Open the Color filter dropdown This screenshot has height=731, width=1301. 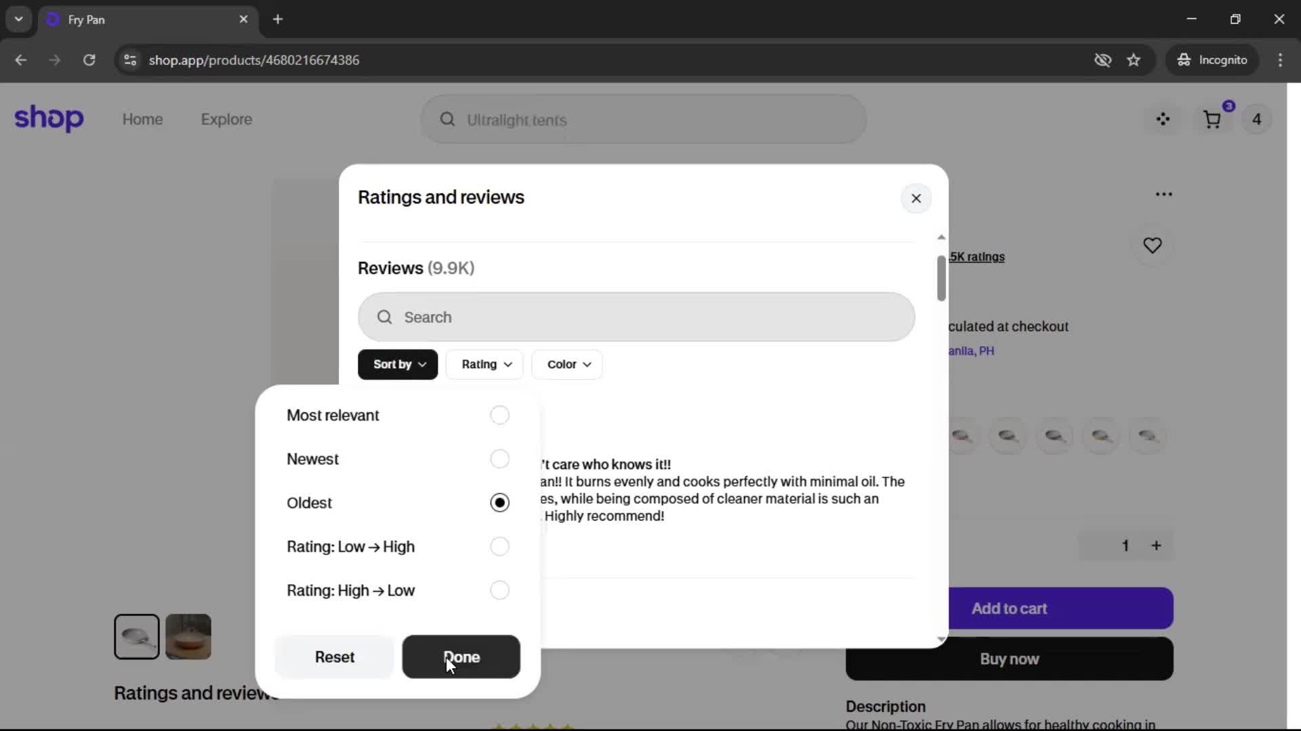coord(568,364)
